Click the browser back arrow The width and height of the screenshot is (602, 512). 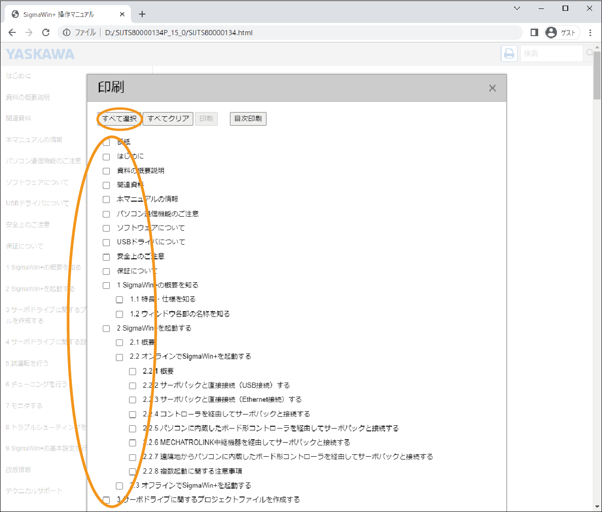[x=12, y=32]
